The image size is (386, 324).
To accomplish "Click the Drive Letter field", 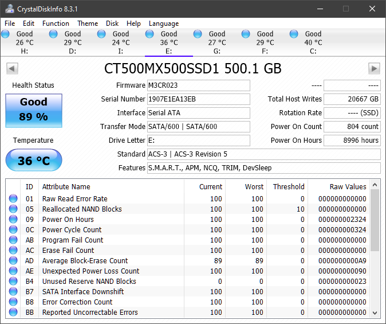I will tap(199, 140).
